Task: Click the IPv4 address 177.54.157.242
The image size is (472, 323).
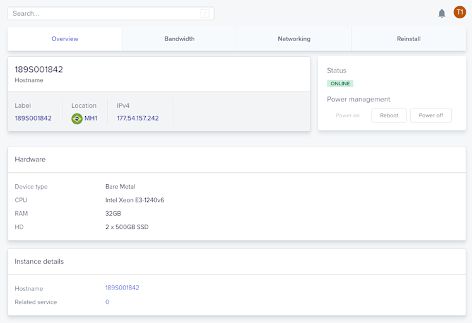Action: pyautogui.click(x=138, y=119)
